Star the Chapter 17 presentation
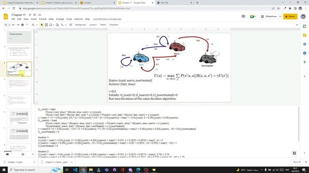Viewport: 309px width, 173px height. point(30,15)
